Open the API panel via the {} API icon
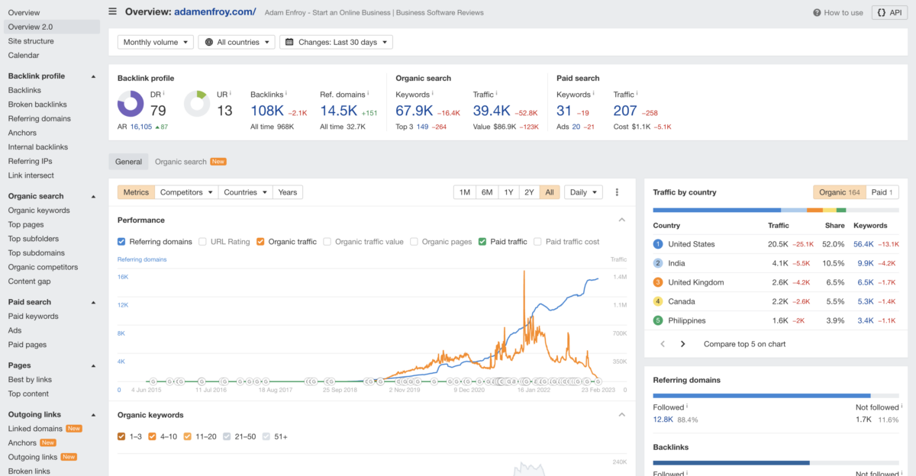Screen dimensions: 916x476 click(889, 12)
